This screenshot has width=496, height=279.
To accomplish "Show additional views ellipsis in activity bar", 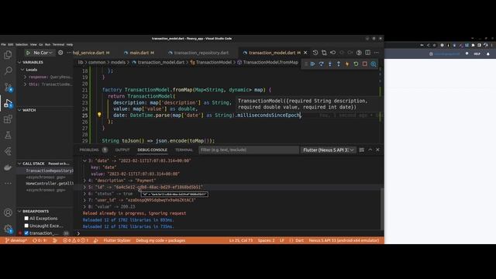I will pos(8,183).
